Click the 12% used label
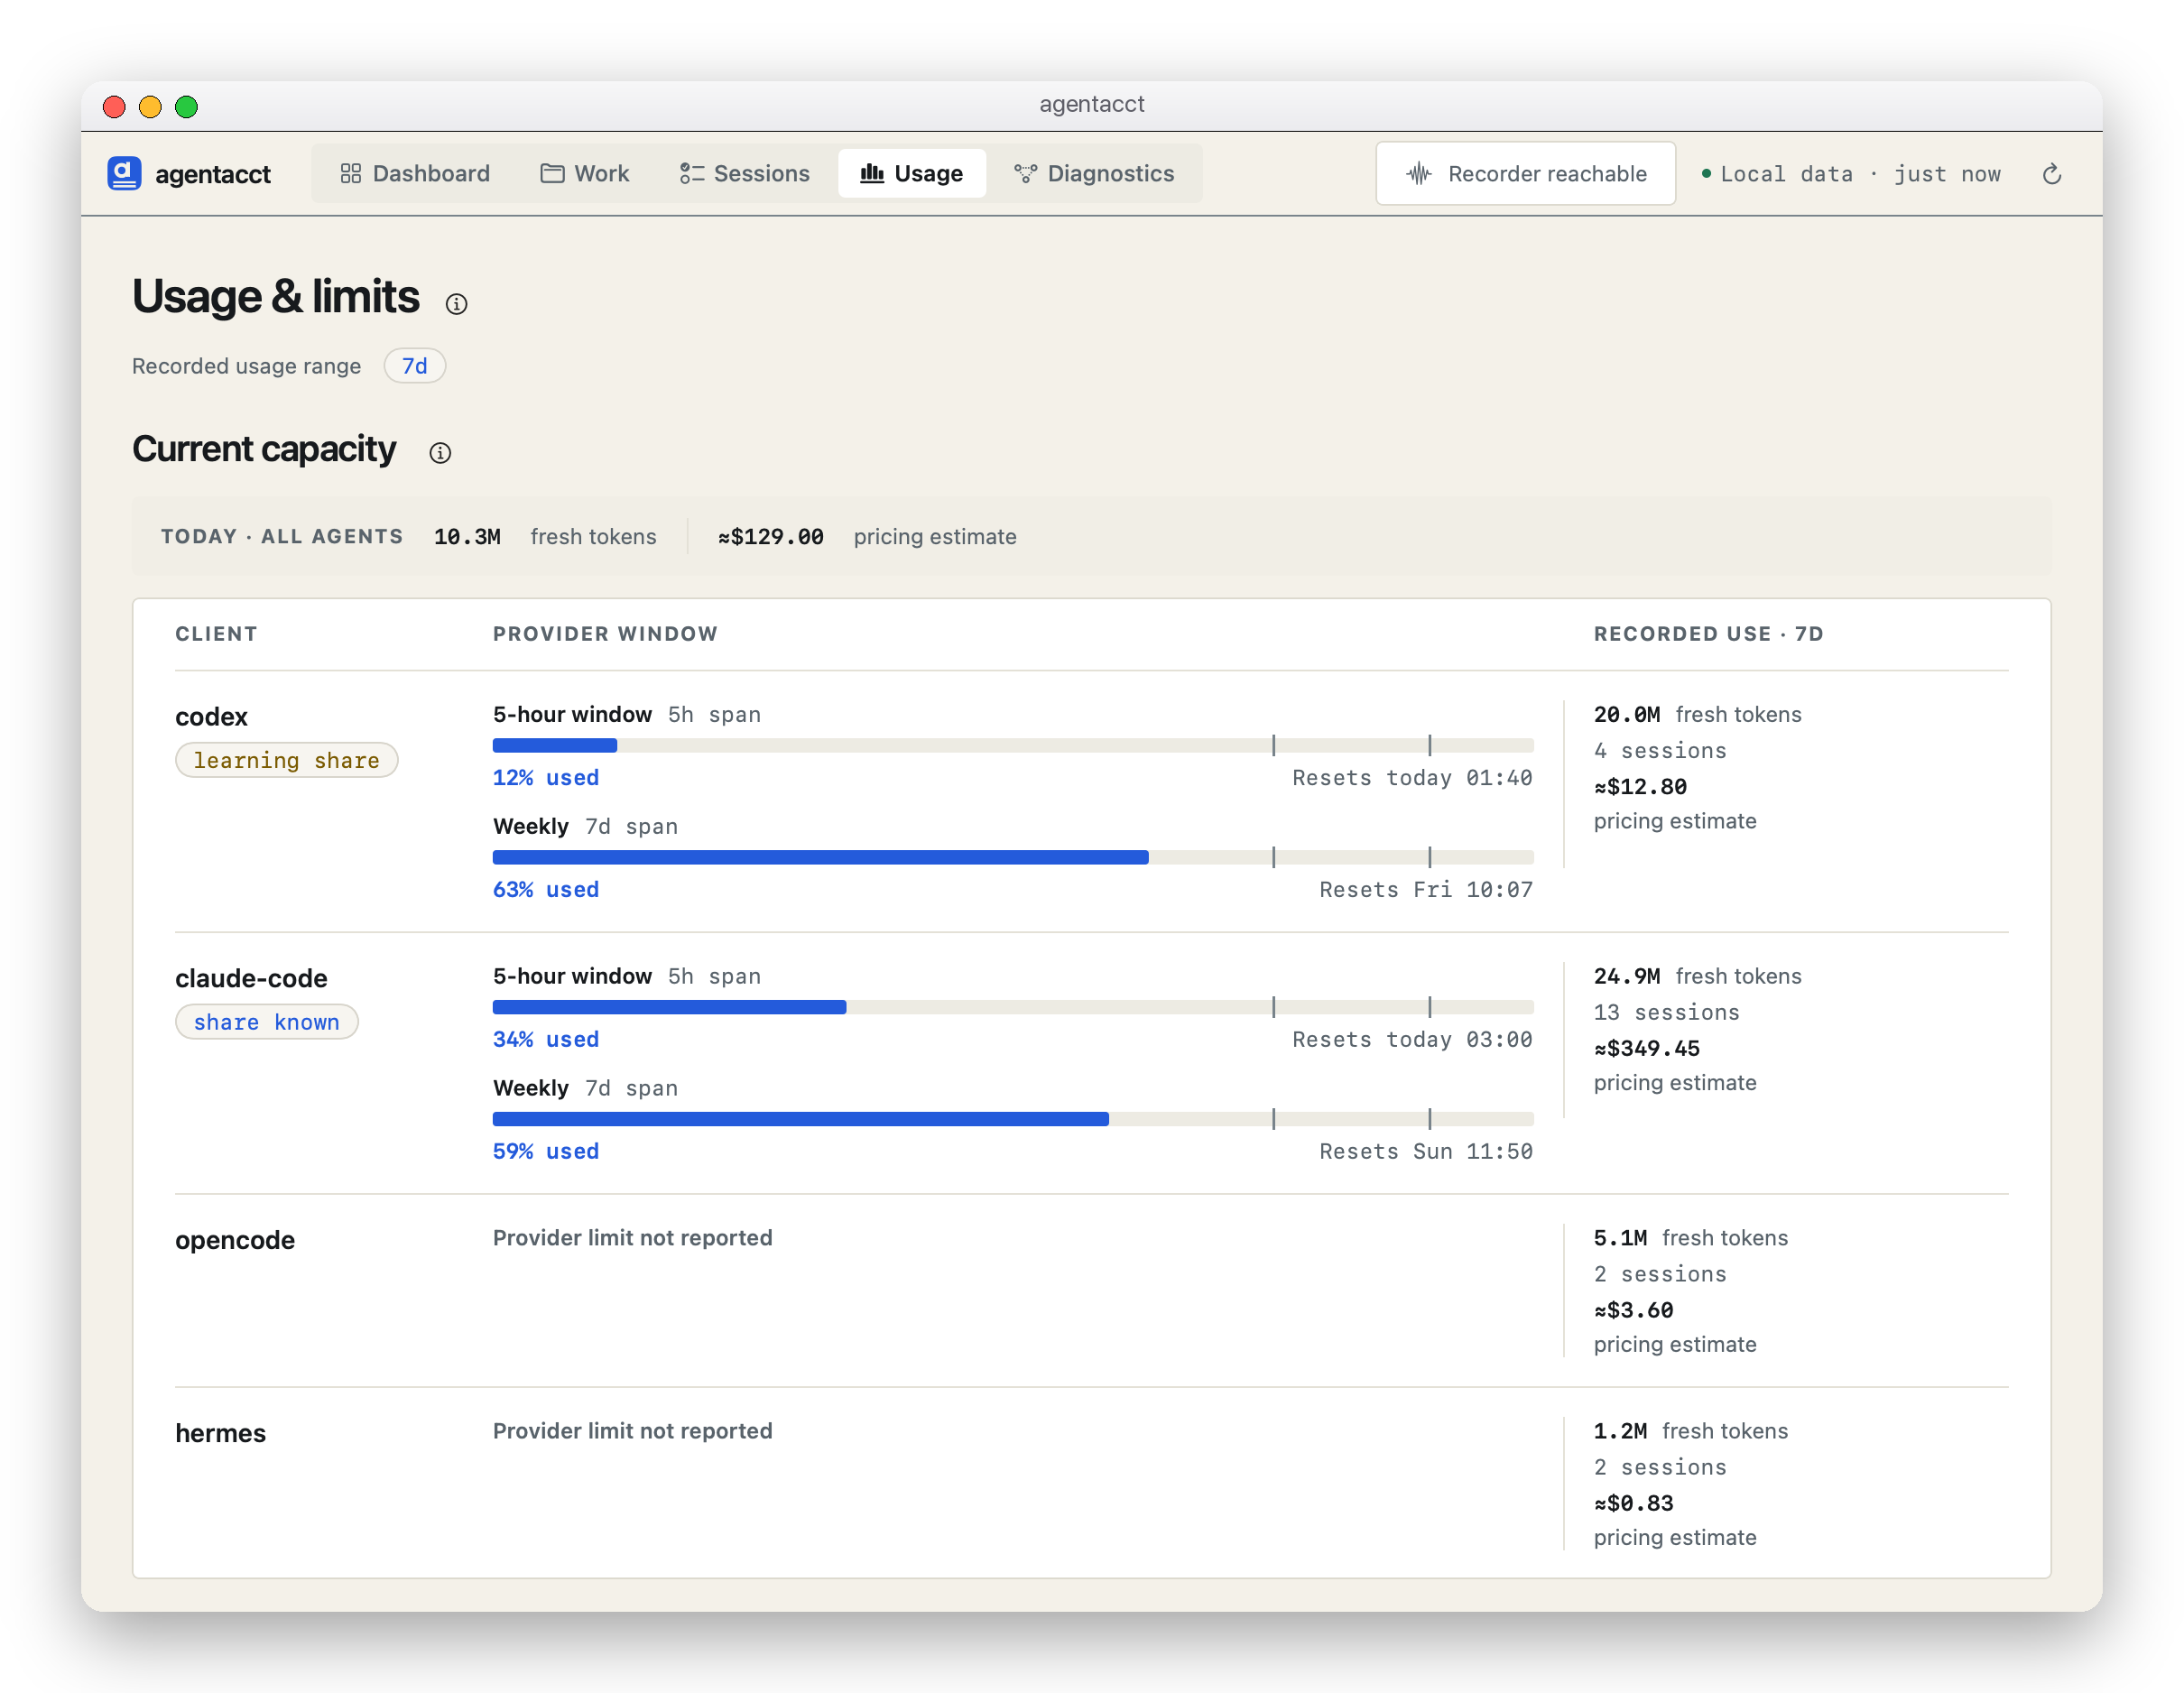The height and width of the screenshot is (1693, 2184). 546,778
